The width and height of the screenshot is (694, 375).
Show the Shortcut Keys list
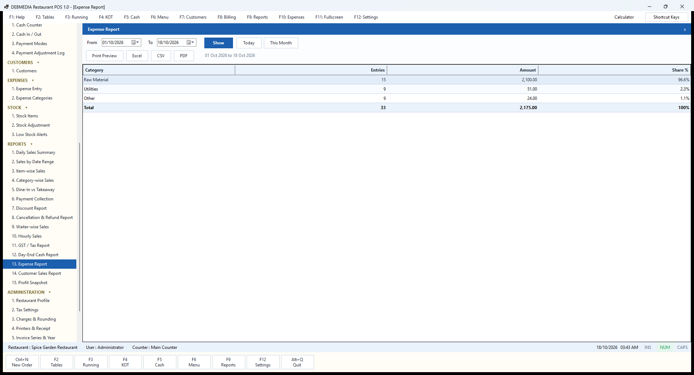point(666,17)
